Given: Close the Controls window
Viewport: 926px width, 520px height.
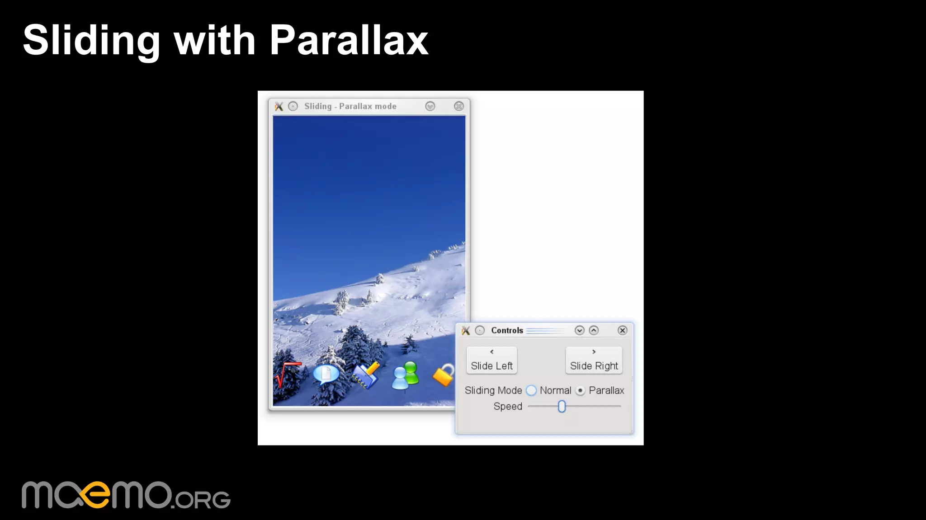Looking at the screenshot, I should tap(622, 330).
